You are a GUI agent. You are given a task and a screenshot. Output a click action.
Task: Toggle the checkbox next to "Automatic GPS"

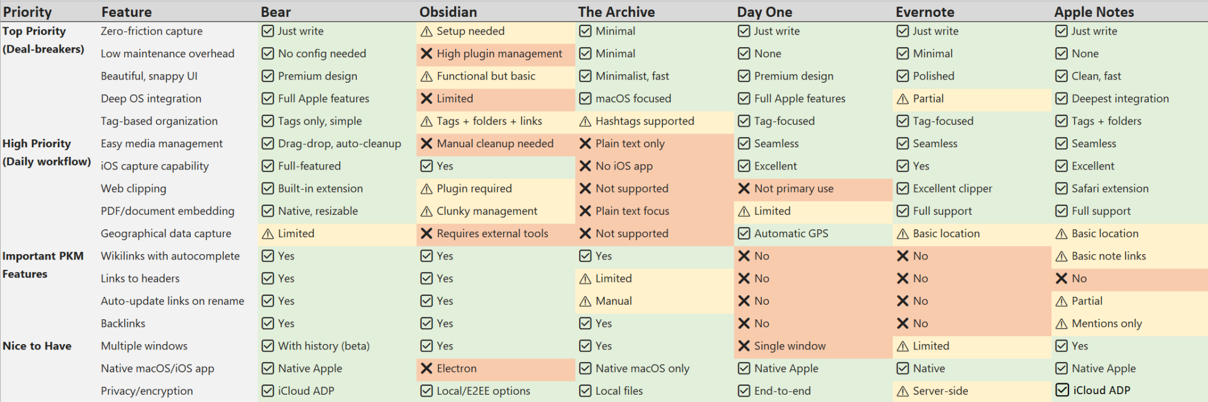pos(744,234)
